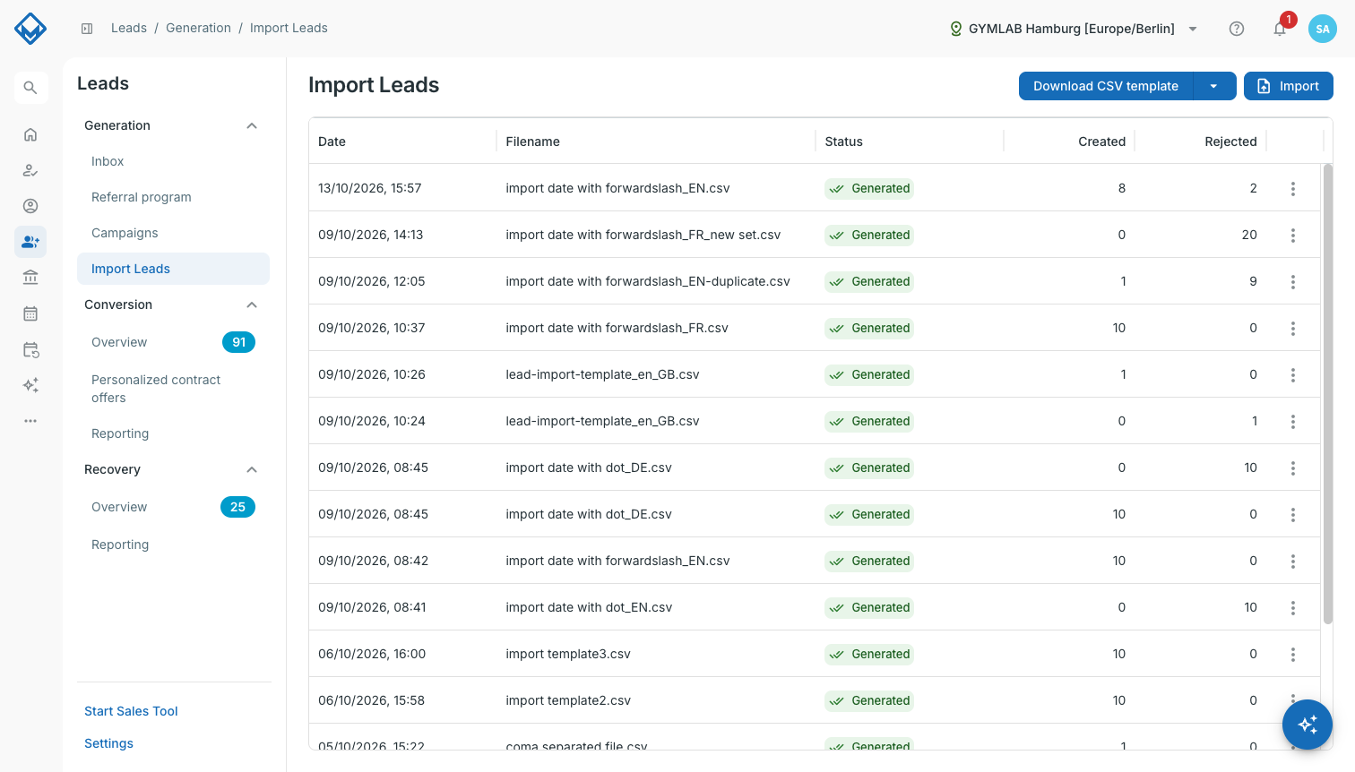Click the sparkle AI icon in left rail
The height and width of the screenshot is (772, 1355).
click(30, 385)
